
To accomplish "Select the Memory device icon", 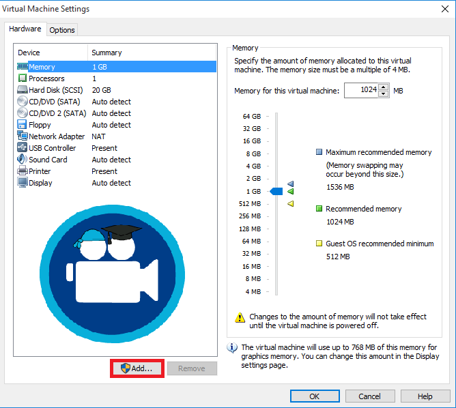I will click(x=22, y=67).
